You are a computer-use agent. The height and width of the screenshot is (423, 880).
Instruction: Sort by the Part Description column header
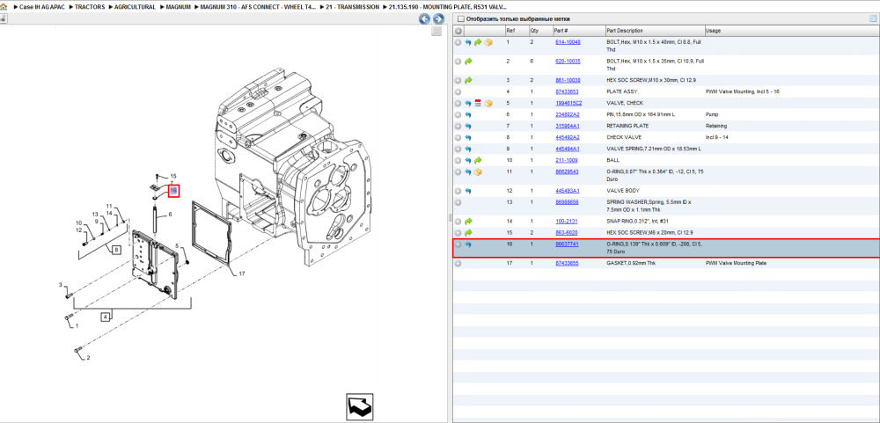[x=625, y=30]
